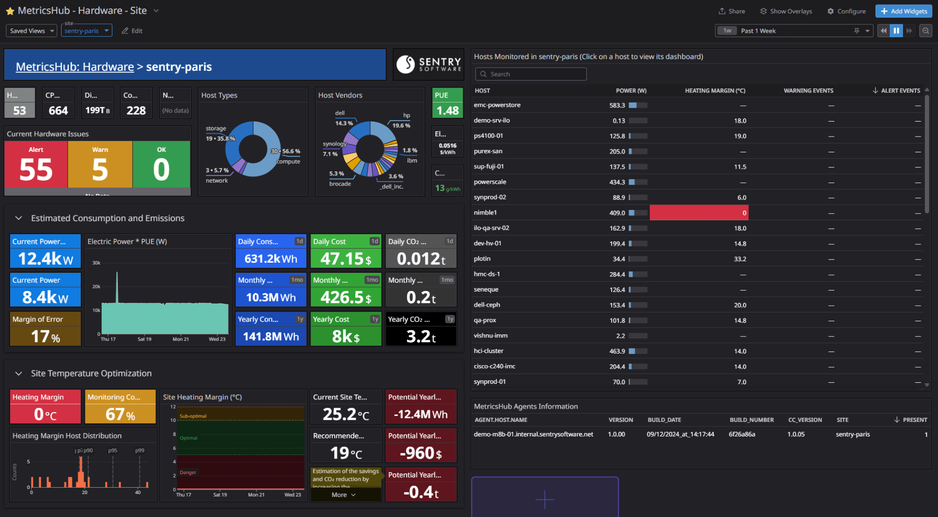Click the favorite star icon beside dashboard title

10,11
